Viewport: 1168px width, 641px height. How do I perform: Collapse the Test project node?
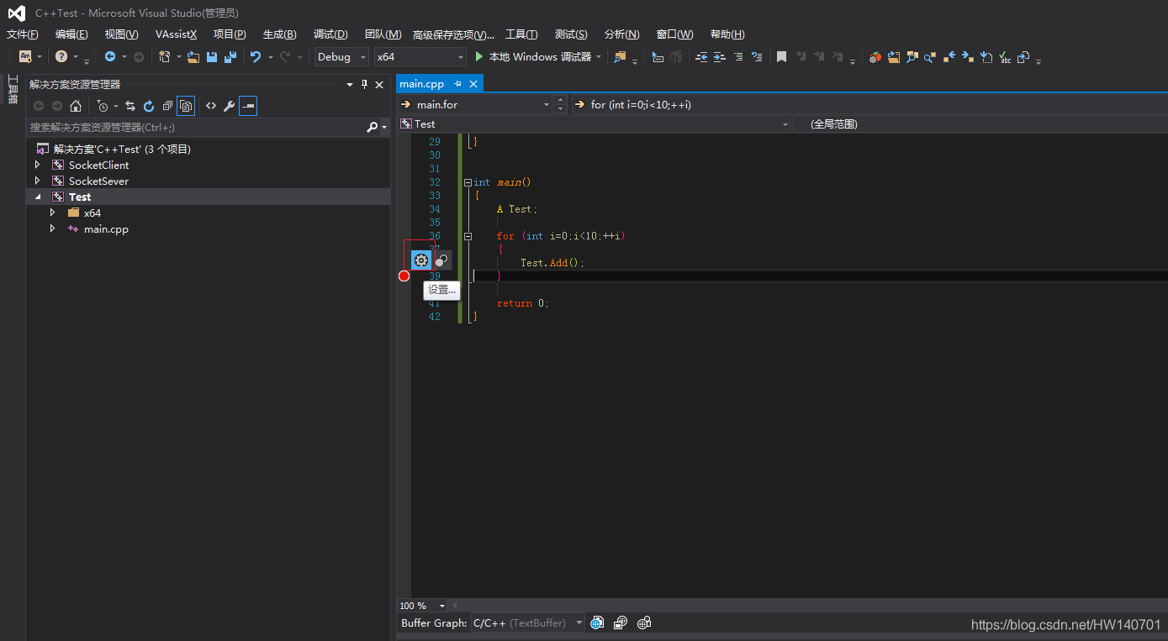[37, 197]
